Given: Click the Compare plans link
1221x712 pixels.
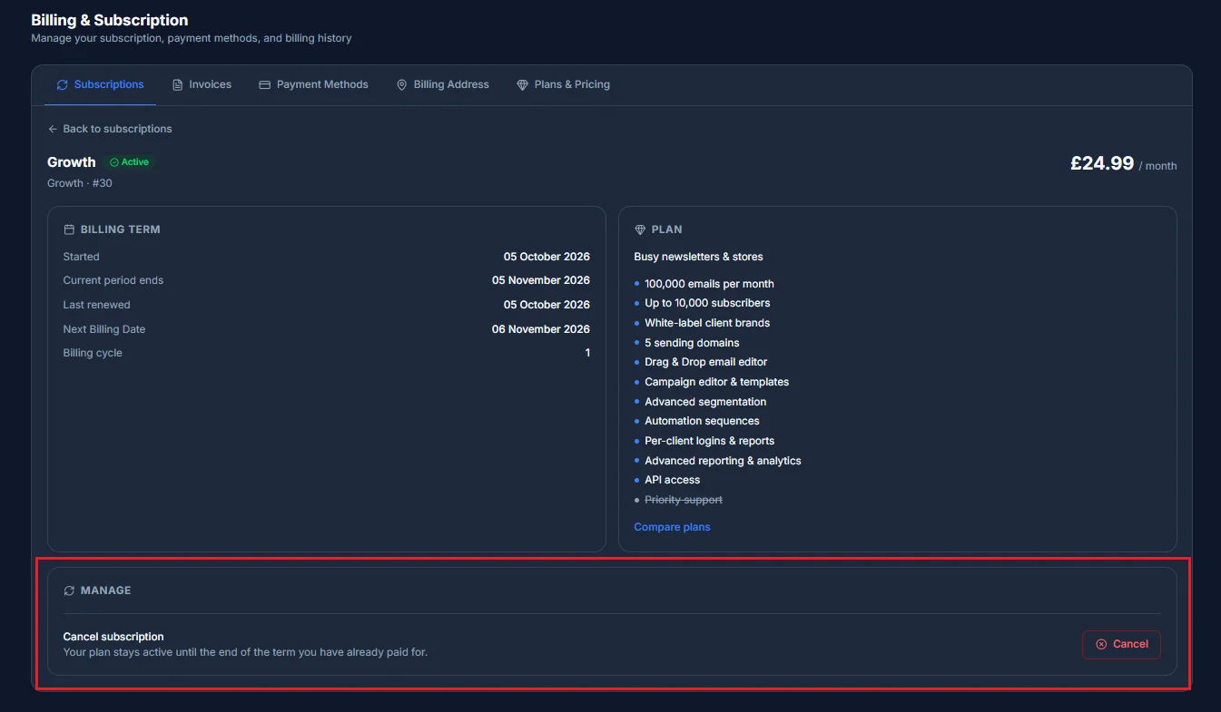Looking at the screenshot, I should pos(672,527).
